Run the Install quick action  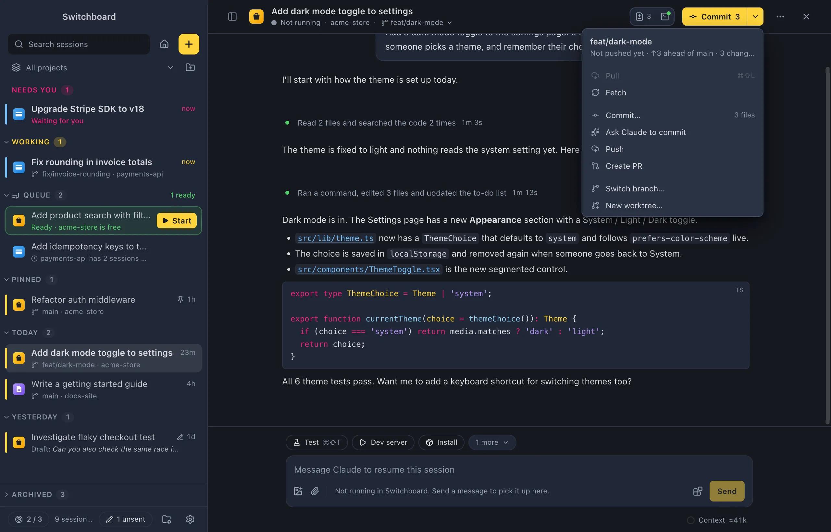pos(441,442)
